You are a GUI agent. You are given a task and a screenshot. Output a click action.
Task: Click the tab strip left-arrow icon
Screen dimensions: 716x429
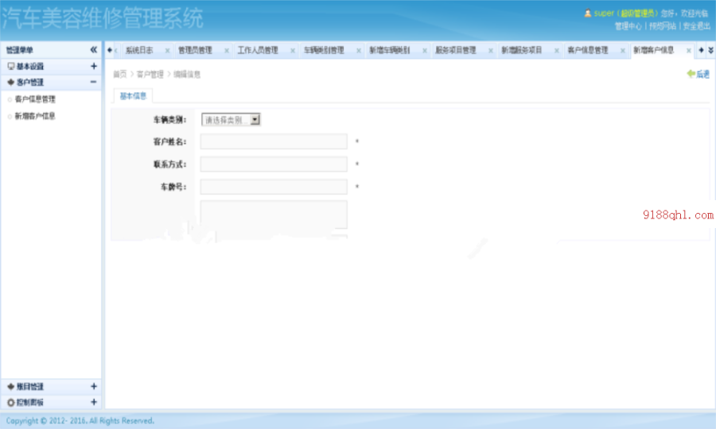coord(110,50)
